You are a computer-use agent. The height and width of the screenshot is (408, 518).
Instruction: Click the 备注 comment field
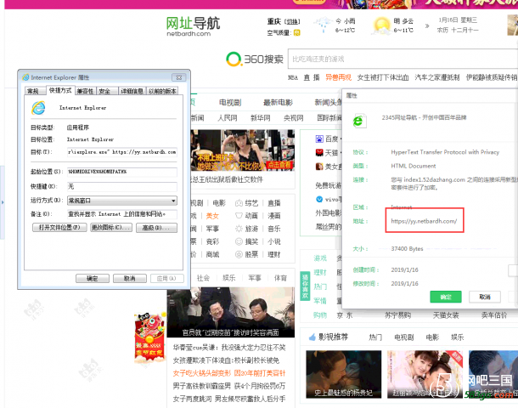click(x=122, y=214)
